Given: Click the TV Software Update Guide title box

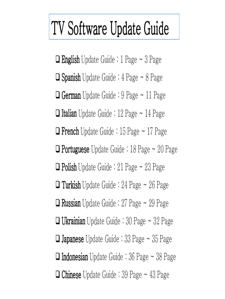Looking at the screenshot, I should (x=114, y=27).
